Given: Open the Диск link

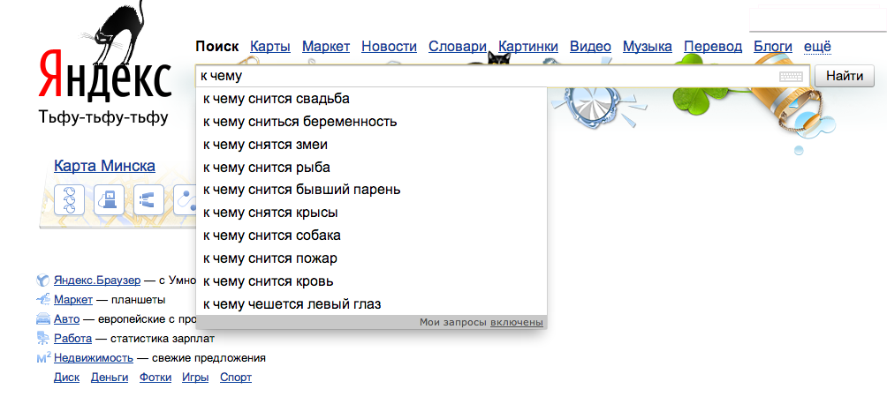Looking at the screenshot, I should coord(67,378).
